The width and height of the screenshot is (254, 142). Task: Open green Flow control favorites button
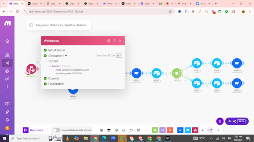(155, 130)
